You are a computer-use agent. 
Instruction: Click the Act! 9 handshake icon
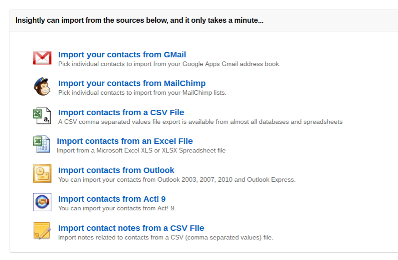[42, 202]
